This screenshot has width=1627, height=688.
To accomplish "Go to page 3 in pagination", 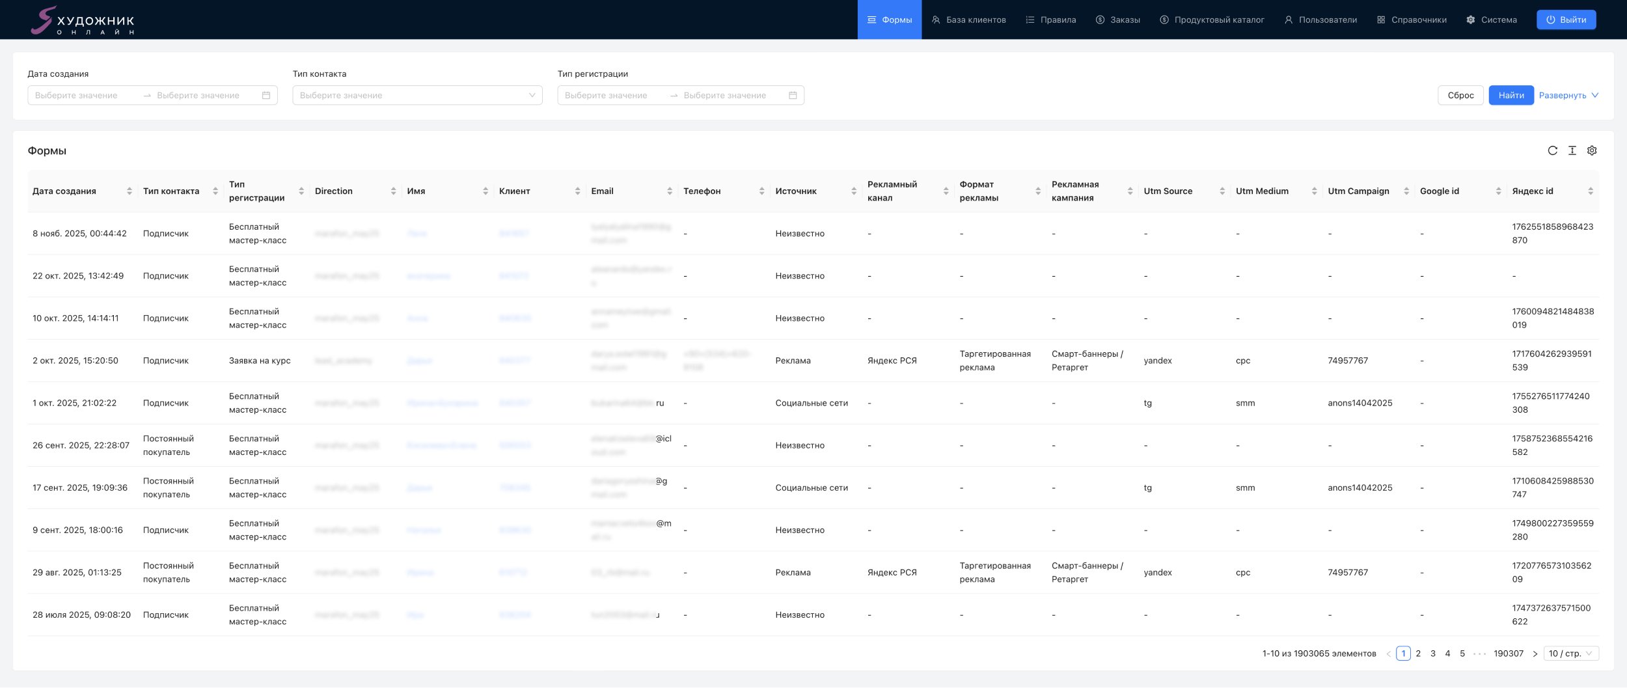I will pos(1433,654).
